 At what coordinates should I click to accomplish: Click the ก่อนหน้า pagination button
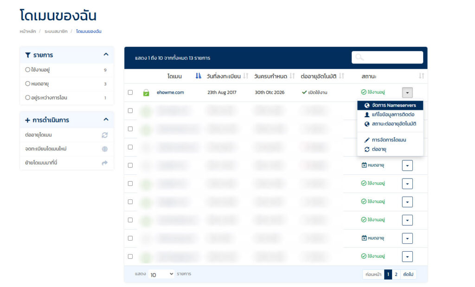coord(373,274)
